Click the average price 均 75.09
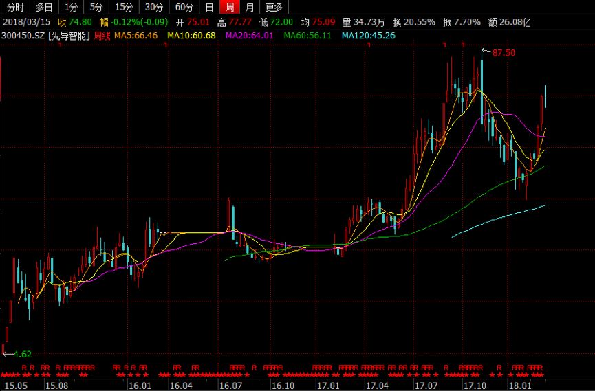Screen dimensions: 595x391 [318, 22]
